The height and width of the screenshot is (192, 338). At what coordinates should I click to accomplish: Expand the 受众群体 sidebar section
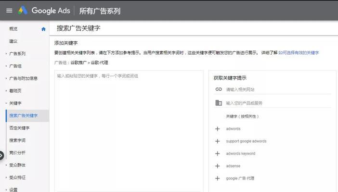[6, 165]
